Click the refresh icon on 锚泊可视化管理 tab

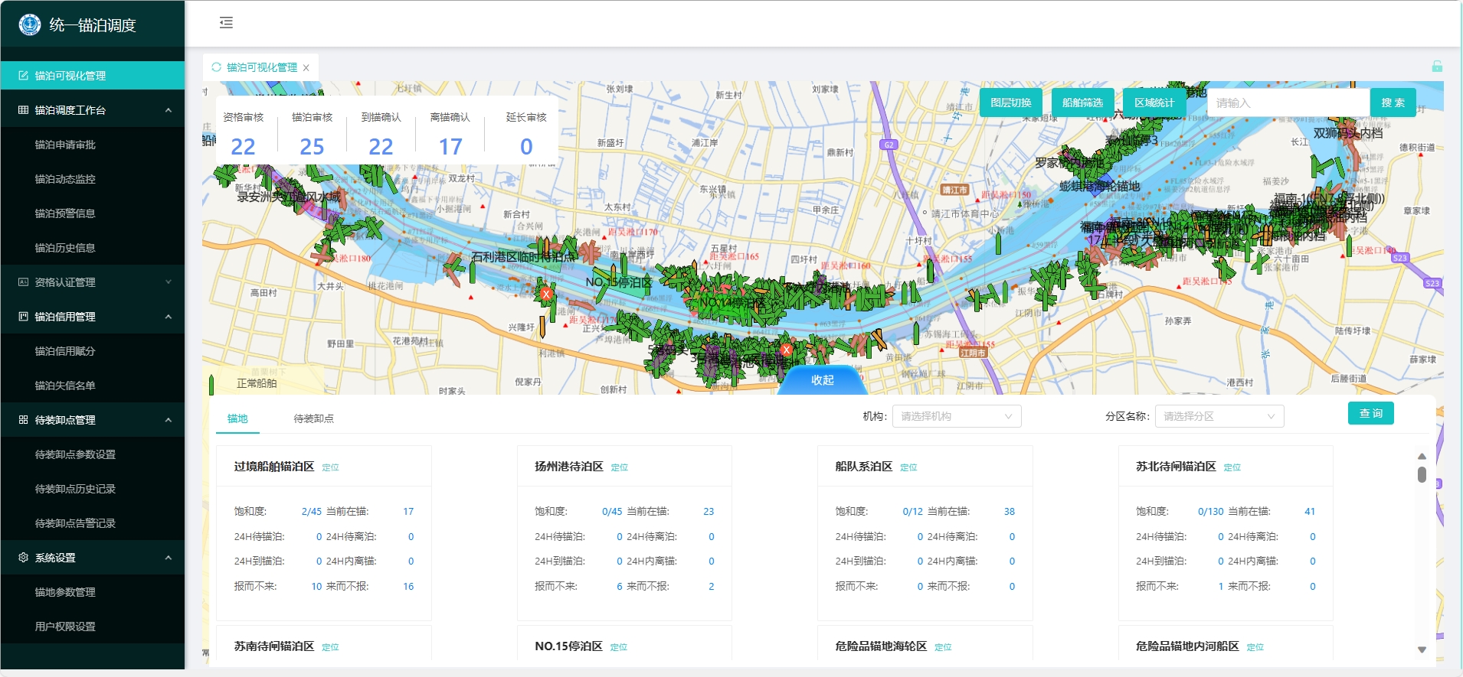216,67
